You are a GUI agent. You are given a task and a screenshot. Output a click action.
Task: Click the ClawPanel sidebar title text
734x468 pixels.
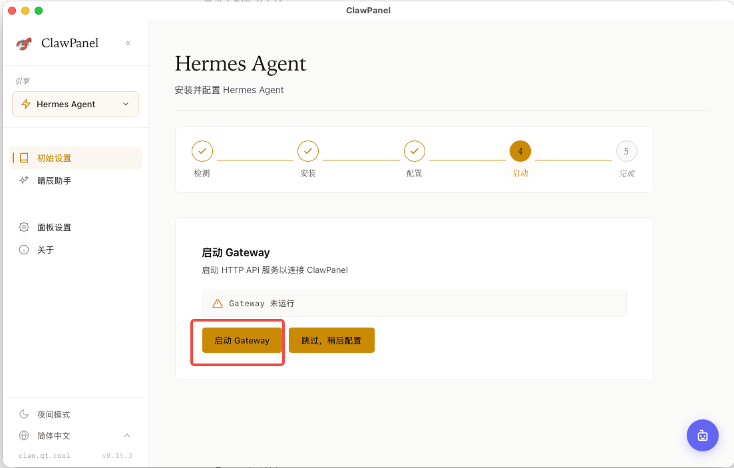pos(70,43)
